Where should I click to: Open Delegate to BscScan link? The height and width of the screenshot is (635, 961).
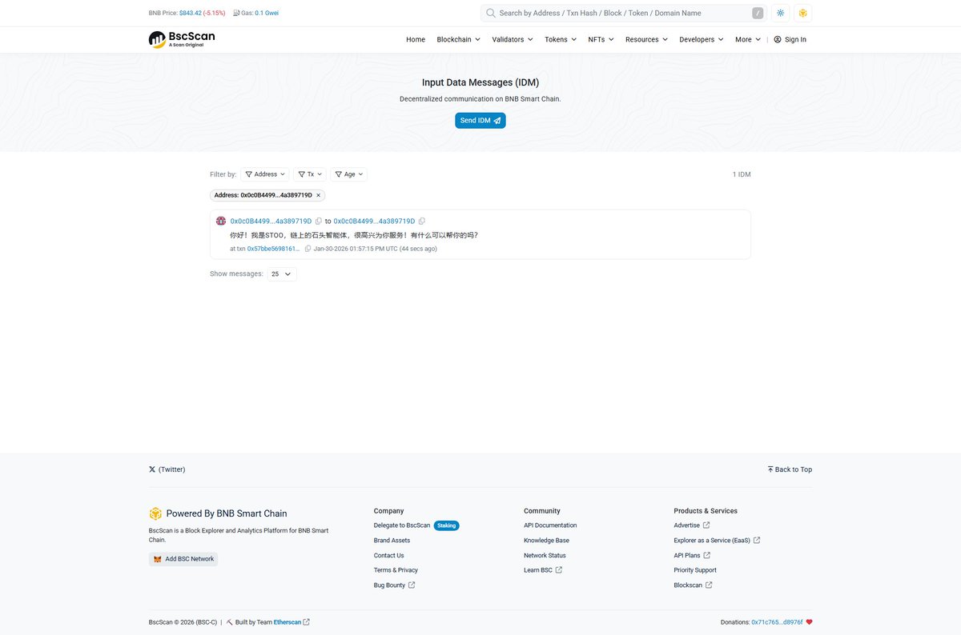[402, 525]
